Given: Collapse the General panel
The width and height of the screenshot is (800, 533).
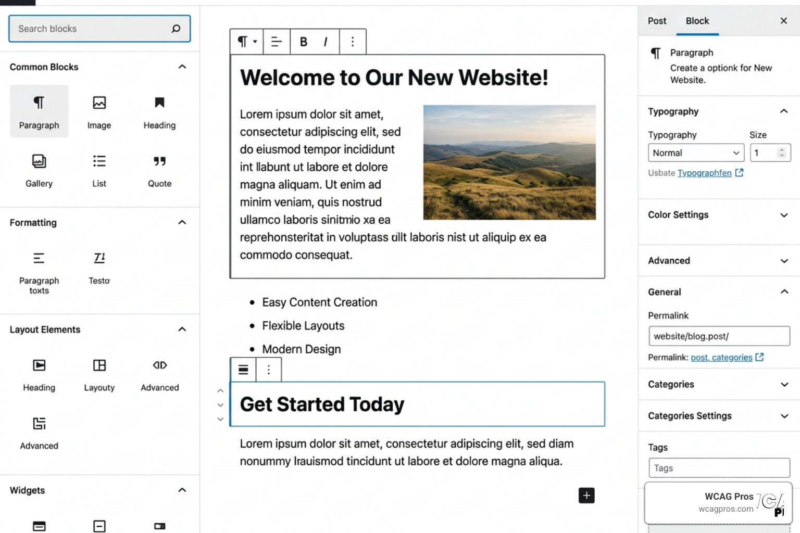Looking at the screenshot, I should click(784, 291).
